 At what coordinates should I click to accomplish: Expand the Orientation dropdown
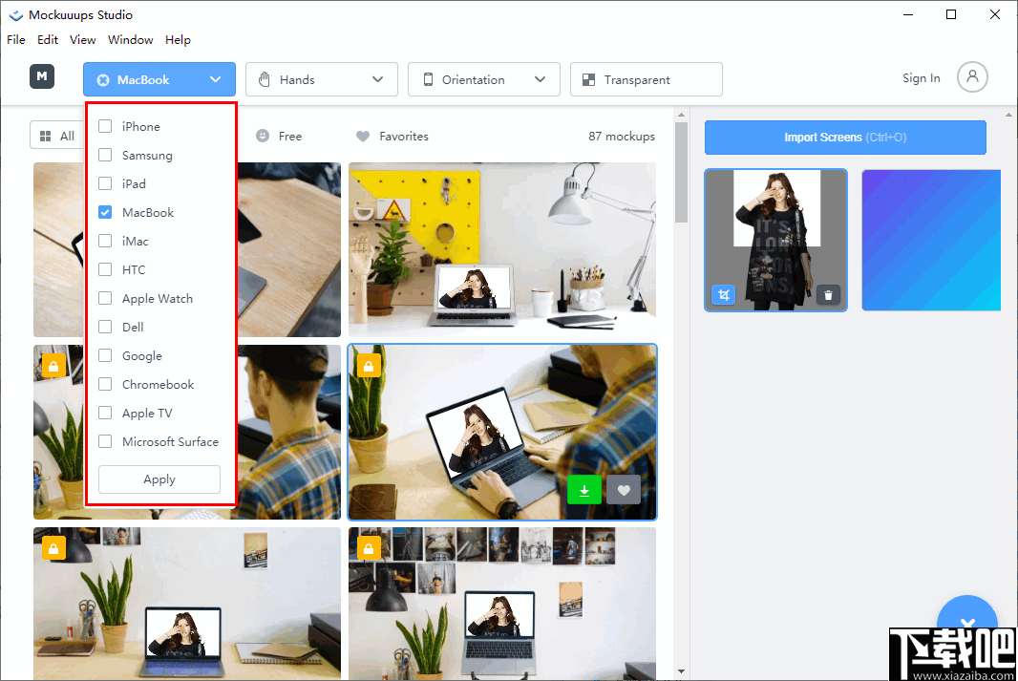tap(483, 79)
